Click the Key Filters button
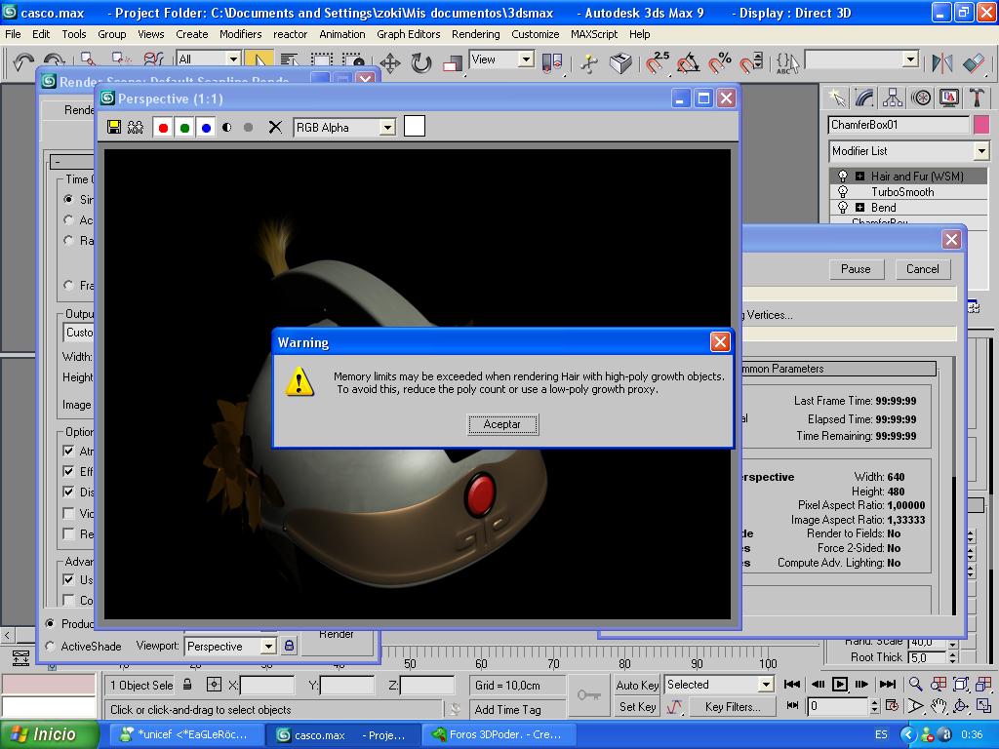The image size is (999, 749). (x=733, y=706)
